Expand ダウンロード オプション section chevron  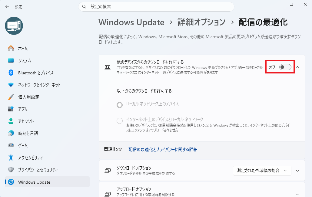297,171
